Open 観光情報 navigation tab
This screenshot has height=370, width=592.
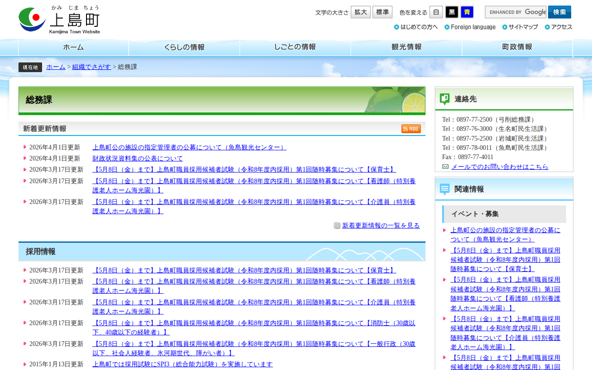(407, 47)
